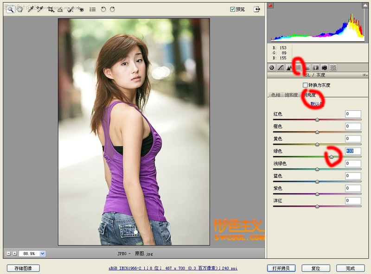Image resolution: width=371 pixels, height=274 pixels.
Task: Open HSL panel flyout menu
Action: click(x=365, y=75)
